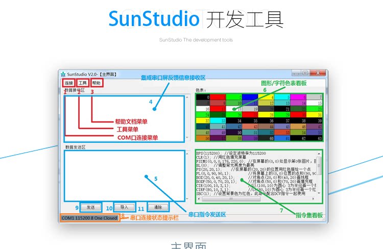Click the 色表 label
The height and width of the screenshot is (249, 383).
(x=201, y=90)
